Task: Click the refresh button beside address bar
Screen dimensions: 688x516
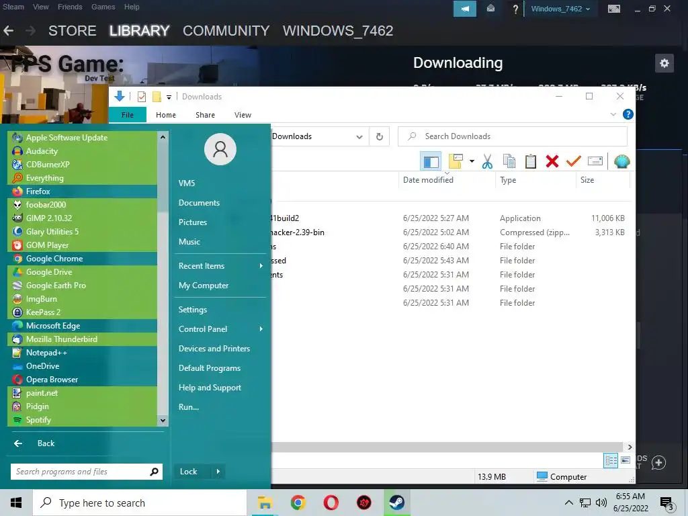Action: click(380, 136)
